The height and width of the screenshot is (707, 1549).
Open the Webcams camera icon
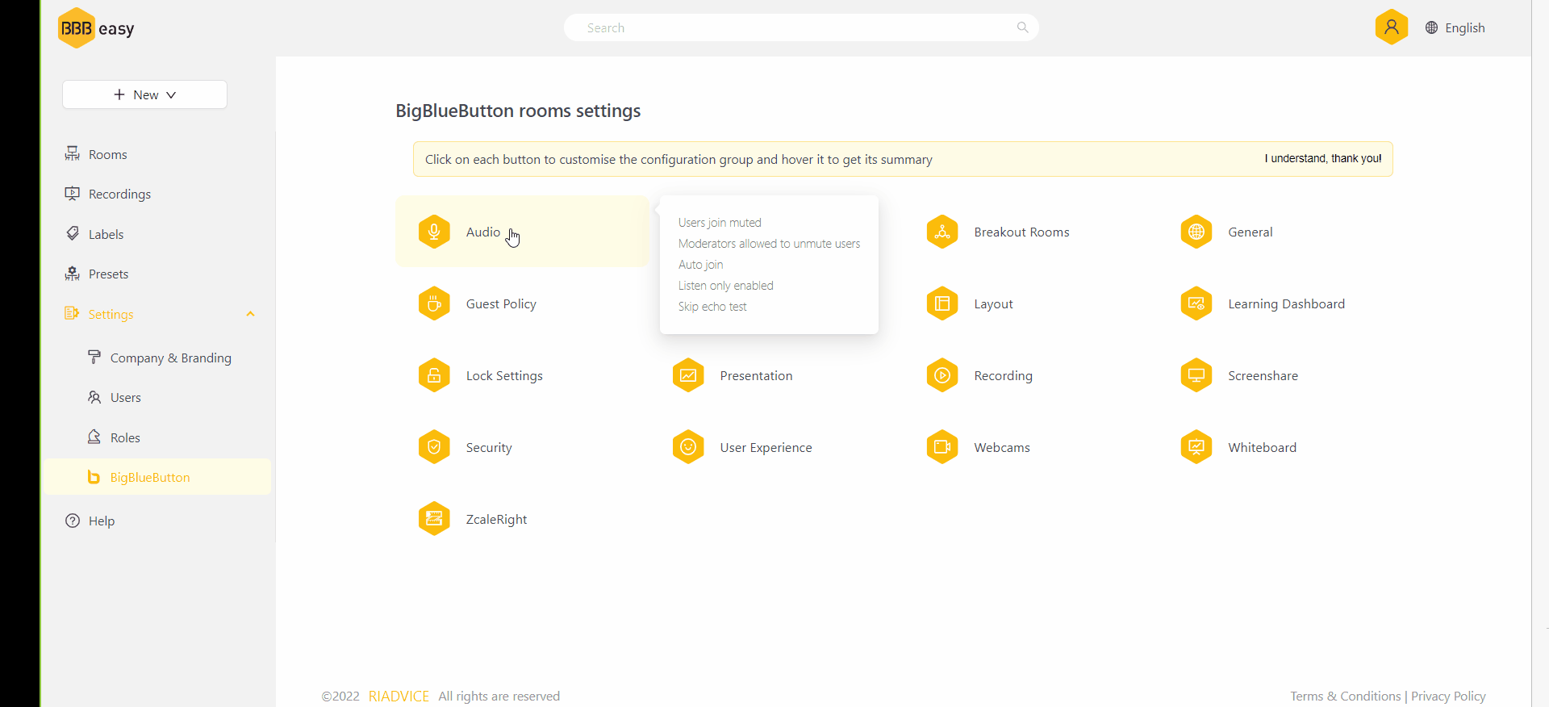coord(942,447)
